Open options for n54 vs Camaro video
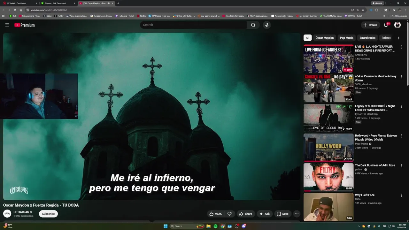Image resolution: width=409 pixels, height=230 pixels. (402, 77)
